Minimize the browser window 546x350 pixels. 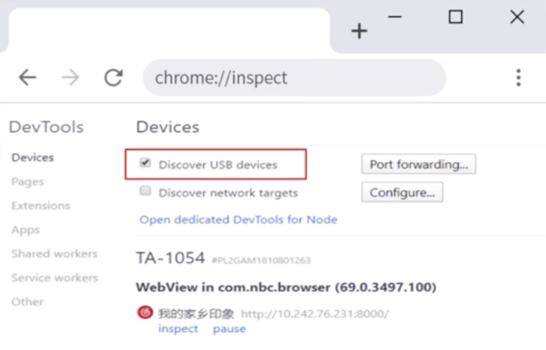tap(395, 17)
